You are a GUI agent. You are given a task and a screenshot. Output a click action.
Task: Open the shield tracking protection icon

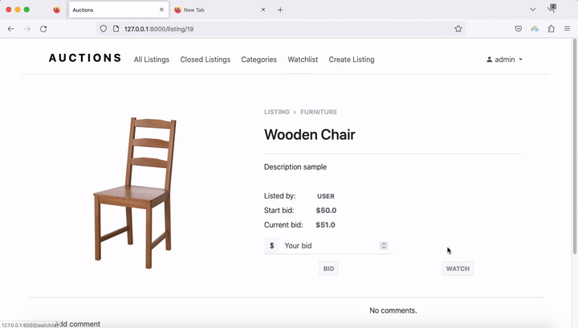[104, 29]
